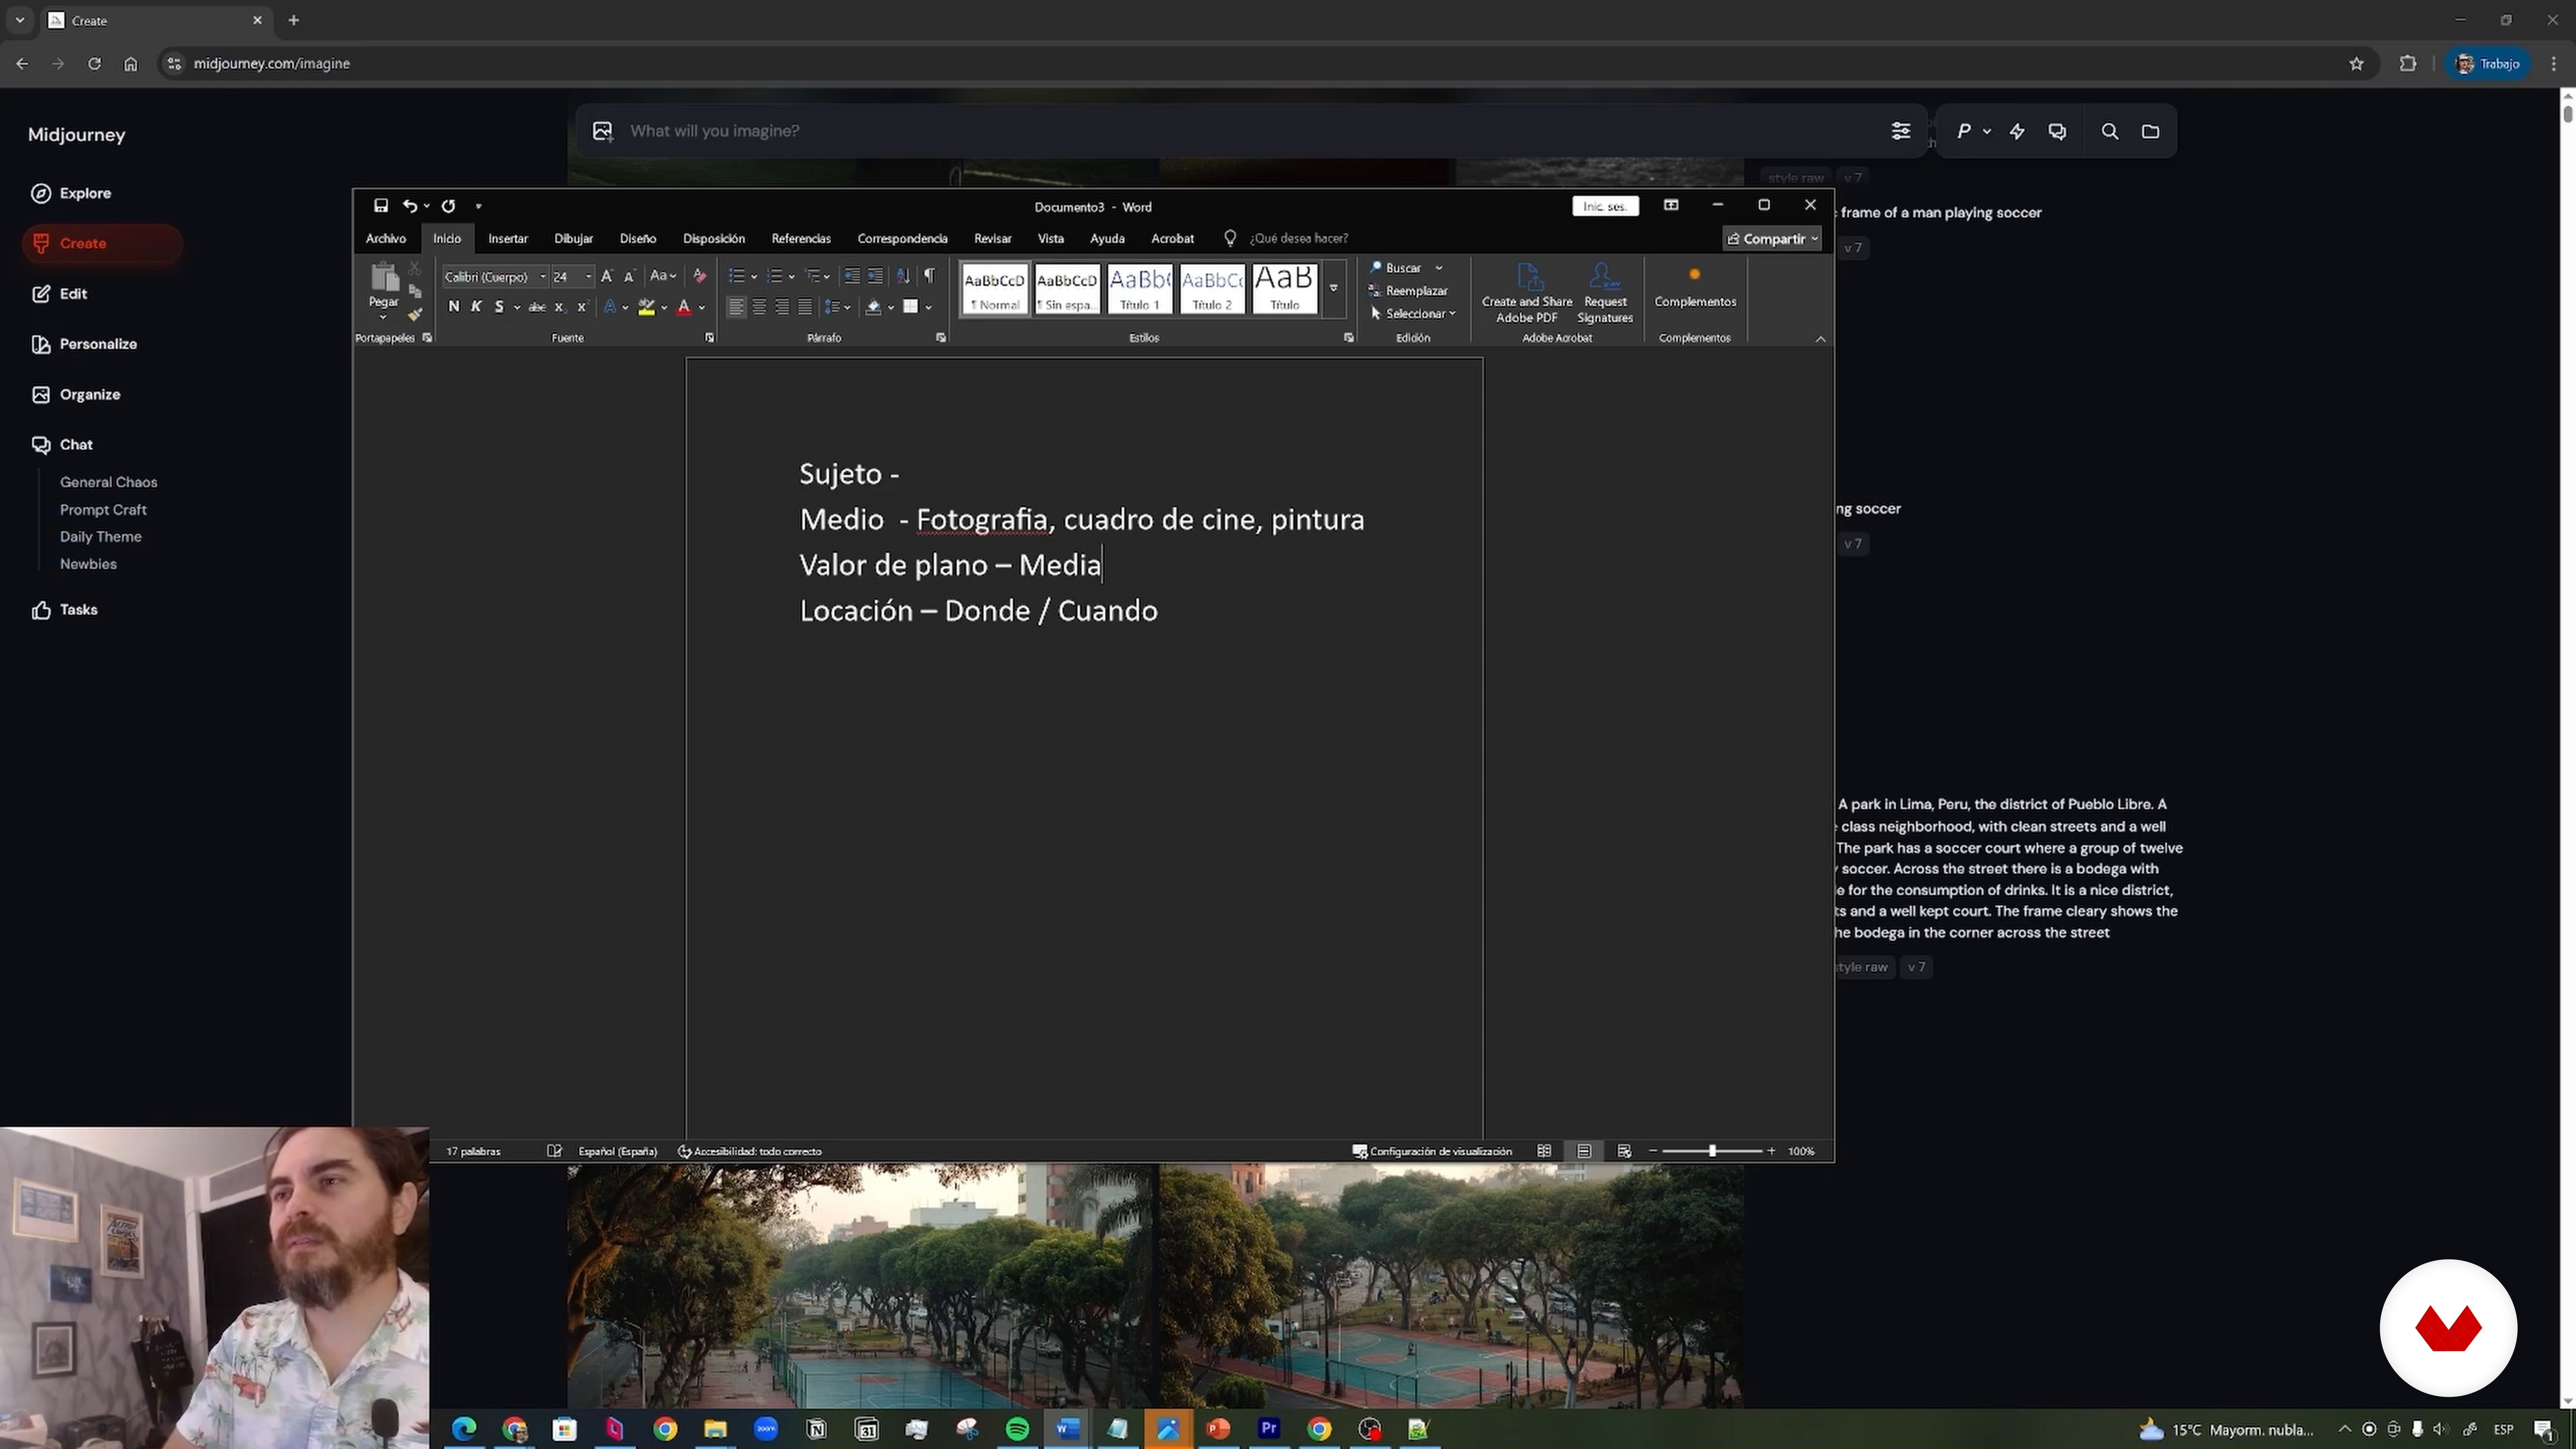Apply the Título 1 style
Viewport: 2576px width, 1449px height.
click(x=1140, y=288)
